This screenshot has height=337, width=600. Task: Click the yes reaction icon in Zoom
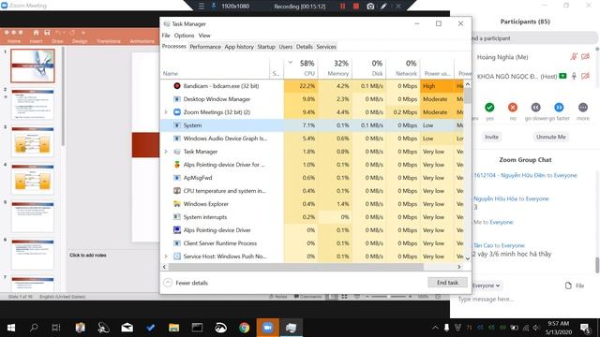click(x=489, y=108)
